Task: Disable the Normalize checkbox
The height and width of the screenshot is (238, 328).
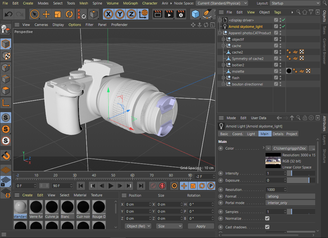Action: click(x=267, y=218)
